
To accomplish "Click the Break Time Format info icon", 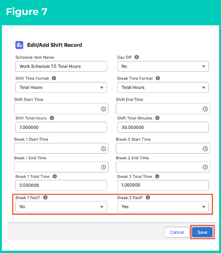I will pos(158,78).
